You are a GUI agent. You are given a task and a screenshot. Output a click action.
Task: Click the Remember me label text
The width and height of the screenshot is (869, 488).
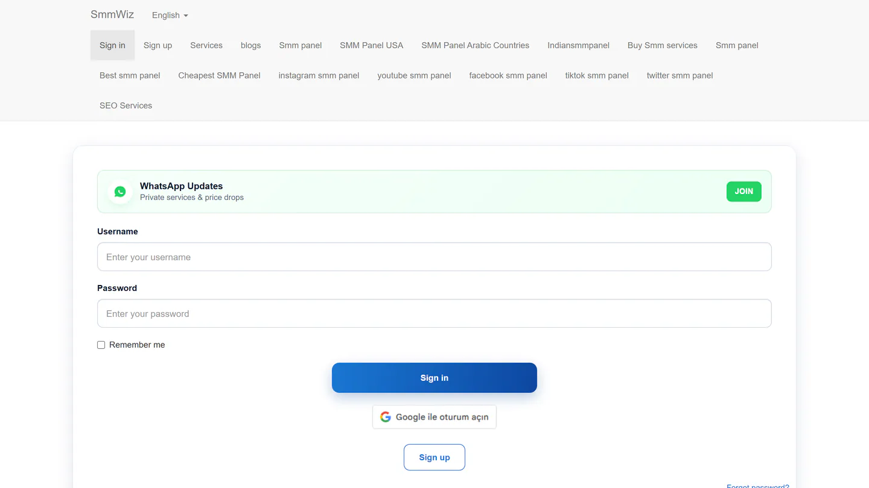(x=137, y=345)
